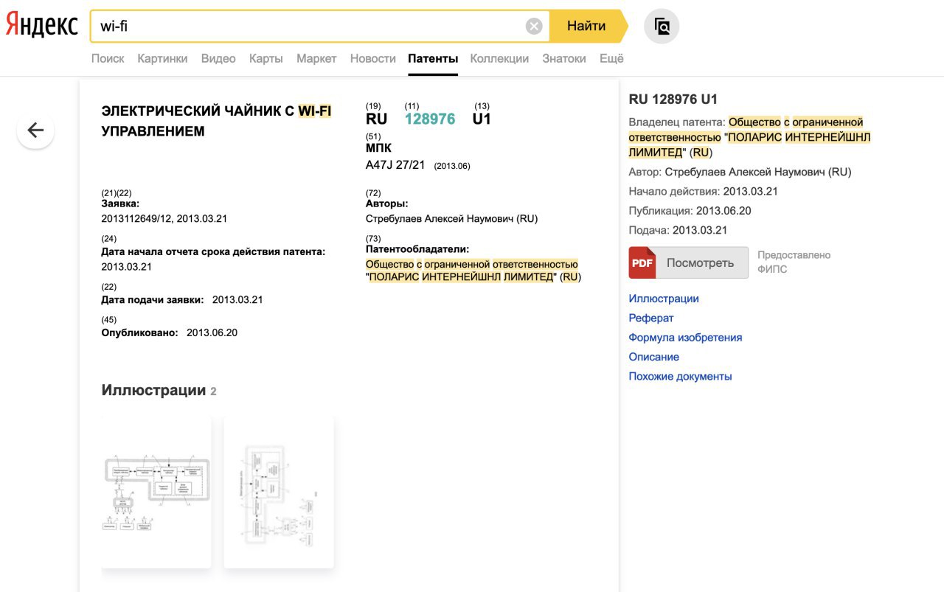Click application number 2013112649/12, 2013.03.21
The image size is (944, 592).
coord(164,218)
